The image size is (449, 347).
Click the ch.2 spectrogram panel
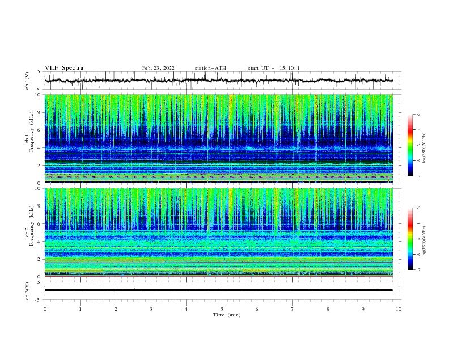tap(219, 232)
